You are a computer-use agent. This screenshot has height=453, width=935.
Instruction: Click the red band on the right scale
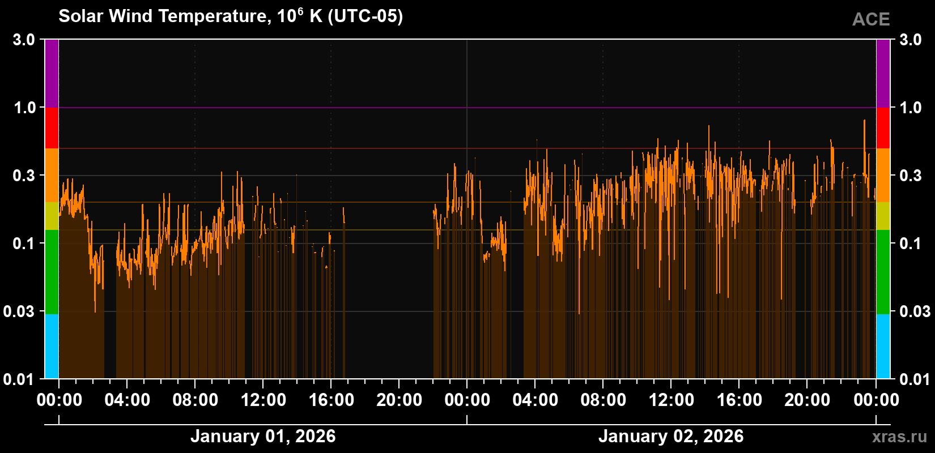883,128
